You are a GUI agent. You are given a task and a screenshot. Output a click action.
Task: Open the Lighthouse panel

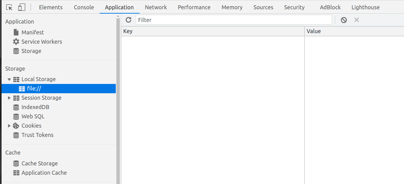[x=365, y=7]
